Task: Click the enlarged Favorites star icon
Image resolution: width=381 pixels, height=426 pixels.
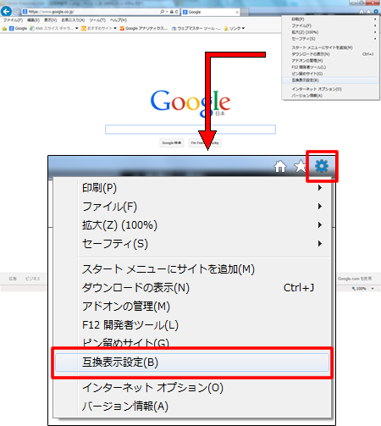Action: pyautogui.click(x=300, y=166)
